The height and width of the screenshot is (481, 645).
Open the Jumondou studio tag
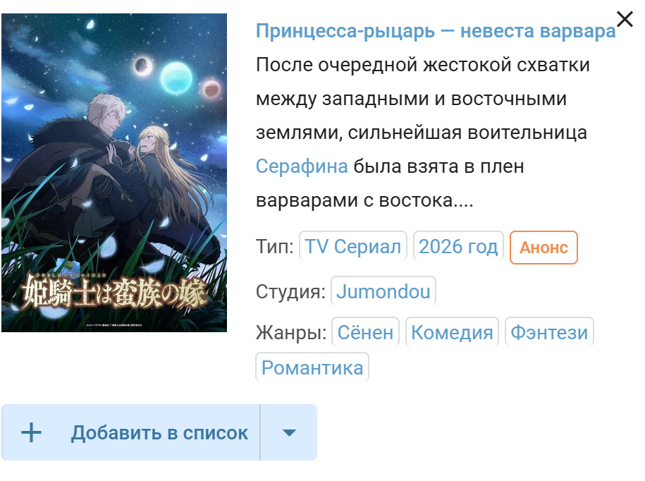point(383,292)
